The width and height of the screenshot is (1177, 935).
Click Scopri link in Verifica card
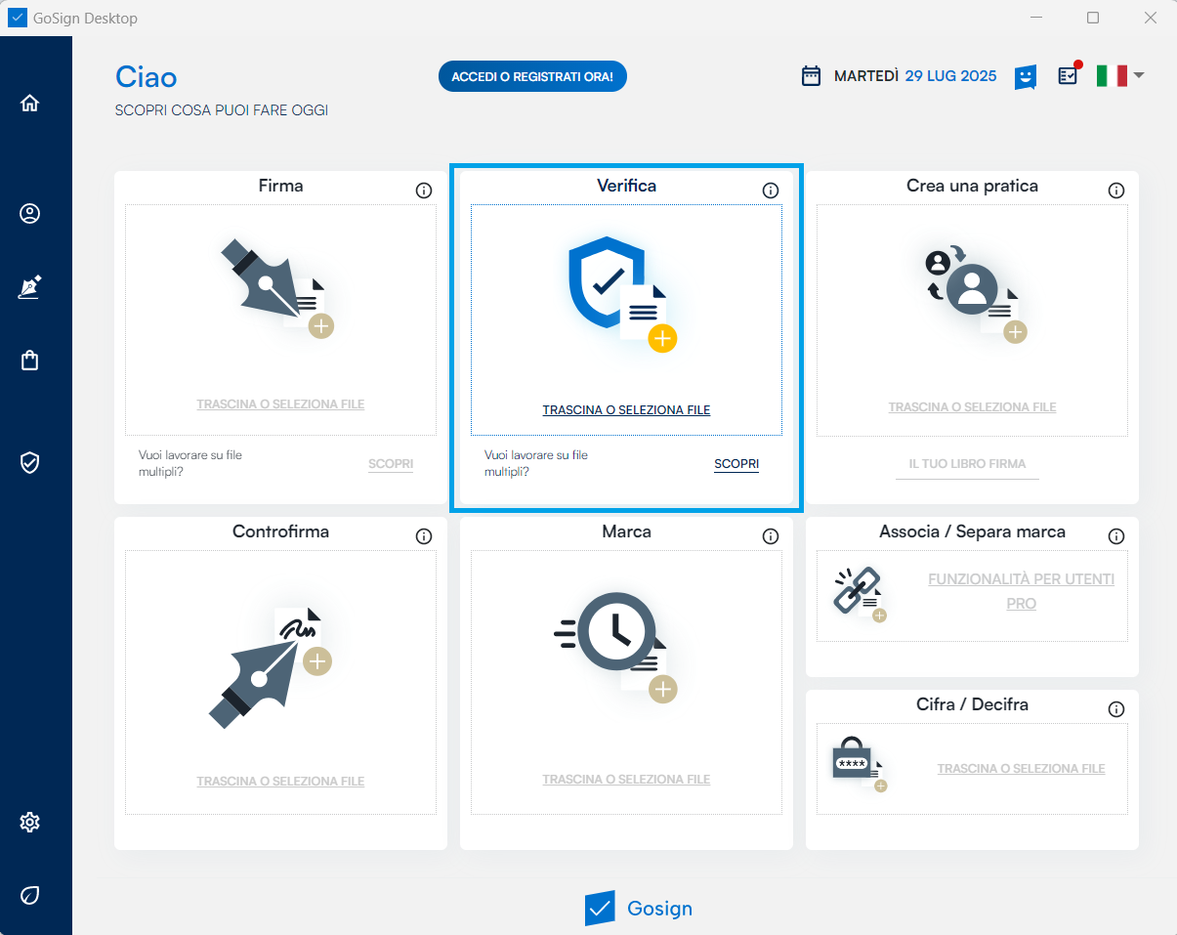click(736, 464)
